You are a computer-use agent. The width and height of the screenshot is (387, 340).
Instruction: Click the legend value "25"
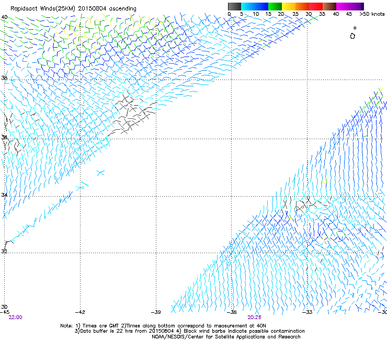point(295,14)
